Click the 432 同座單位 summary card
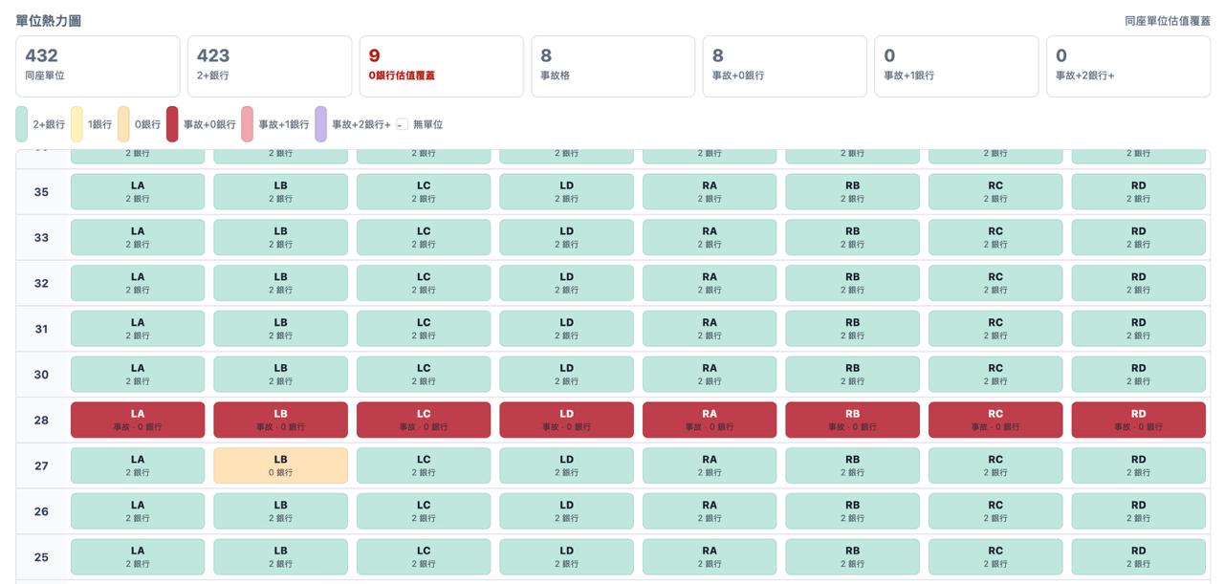 tap(98, 67)
